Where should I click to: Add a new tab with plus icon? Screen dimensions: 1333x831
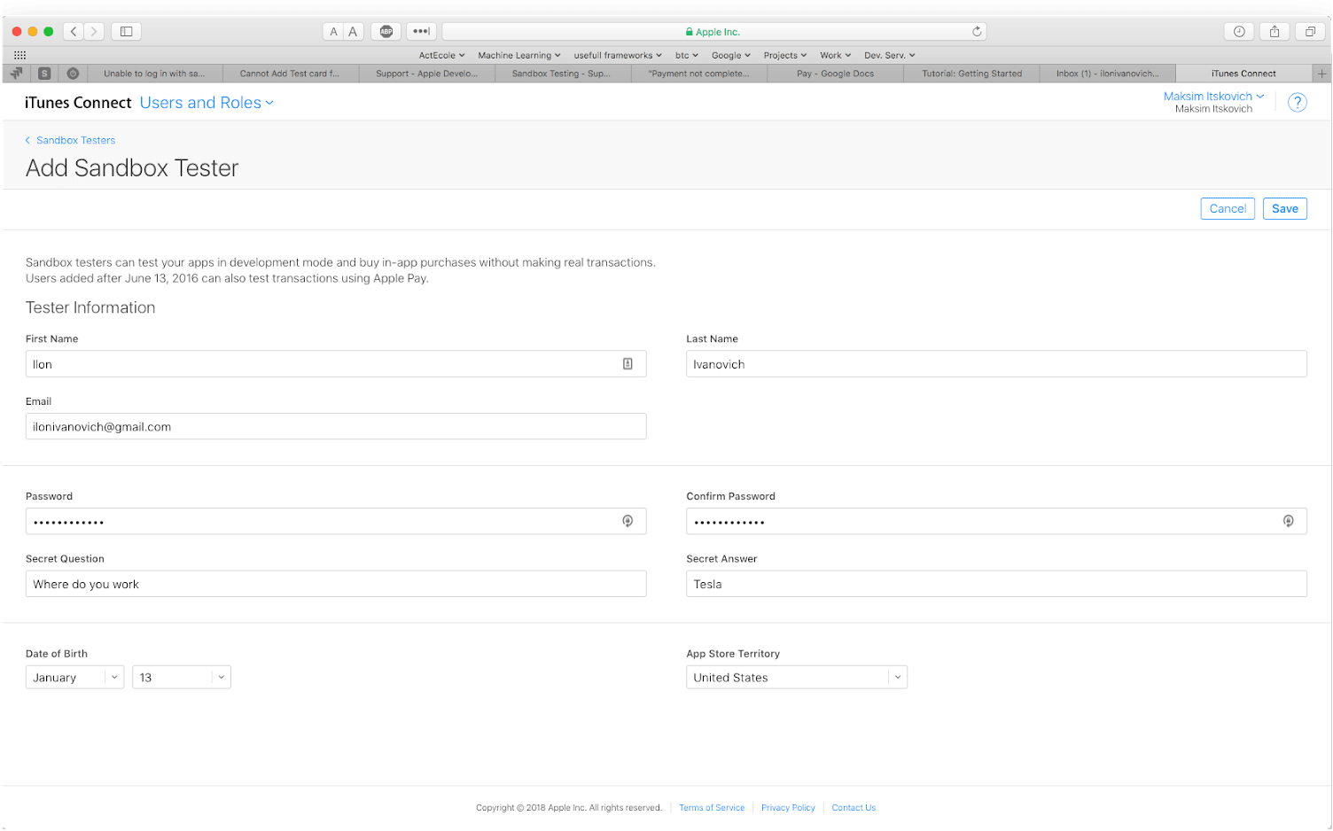tap(1321, 74)
